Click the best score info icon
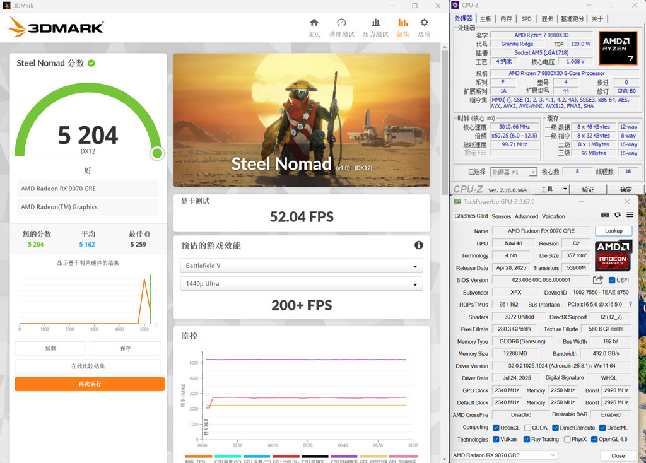 [x=148, y=234]
